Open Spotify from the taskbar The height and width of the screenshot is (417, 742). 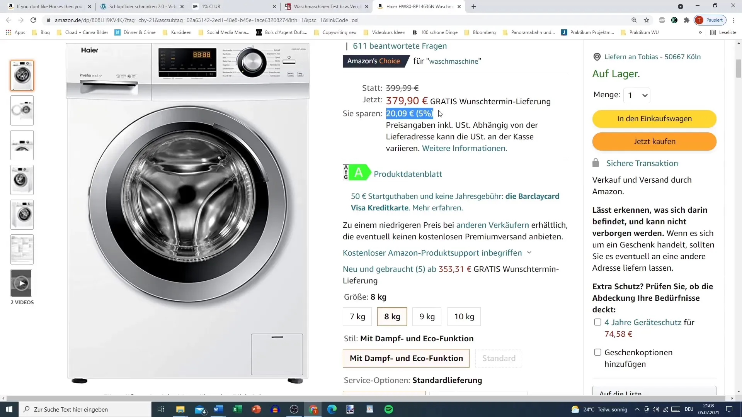pyautogui.click(x=389, y=409)
